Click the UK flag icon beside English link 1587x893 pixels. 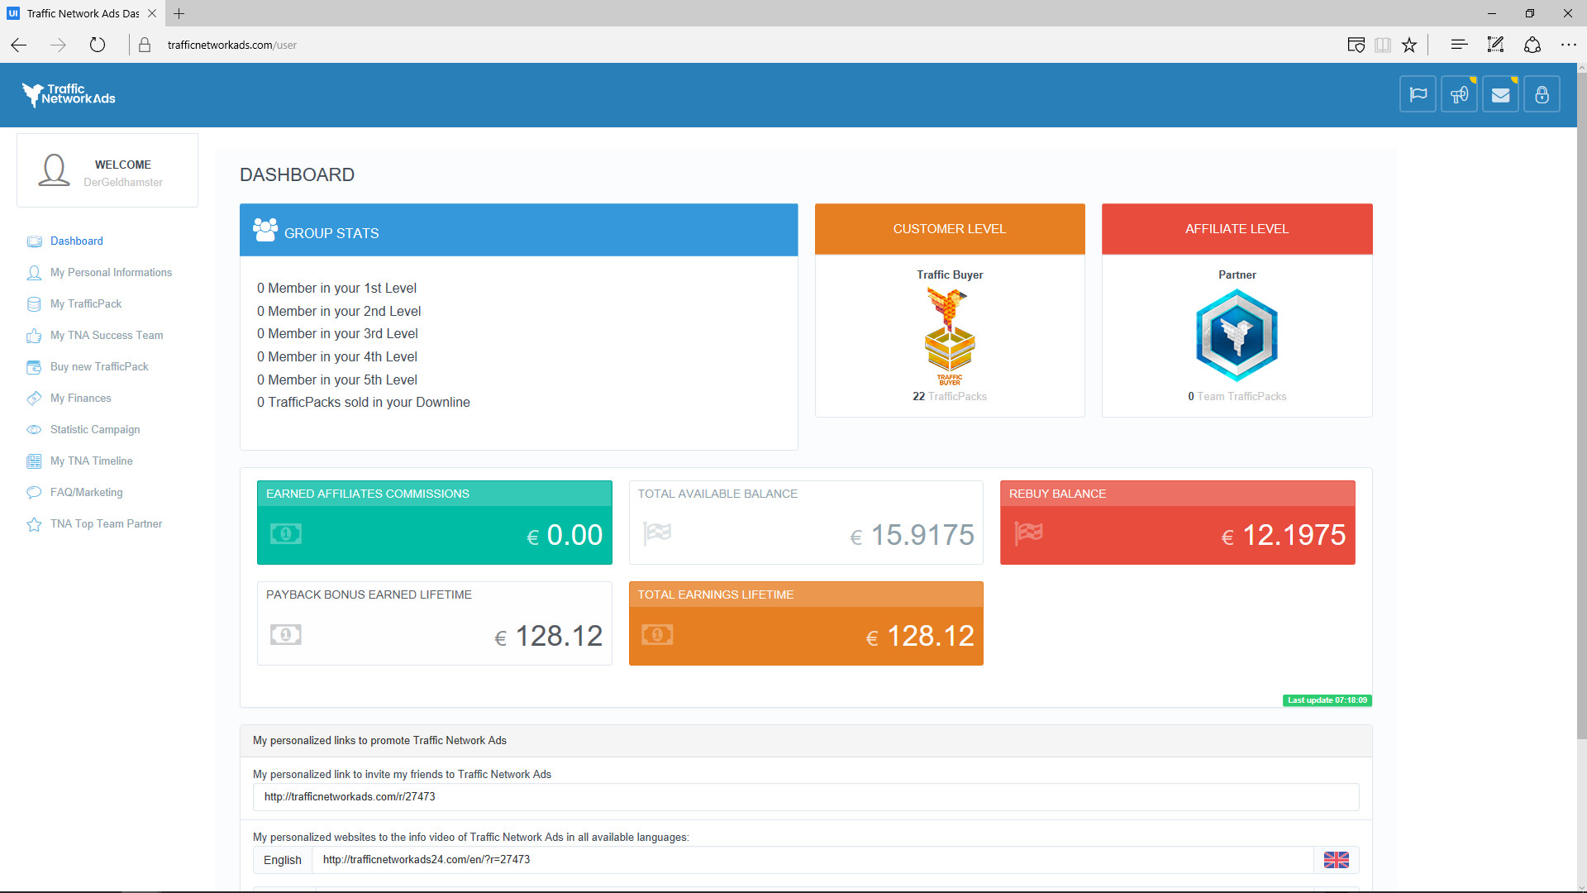pyautogui.click(x=1336, y=860)
